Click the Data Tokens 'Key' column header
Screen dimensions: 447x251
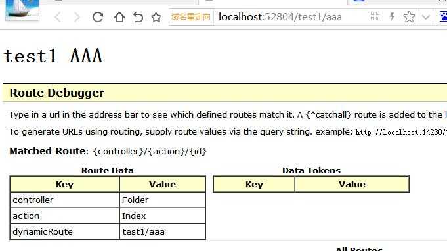coord(254,184)
